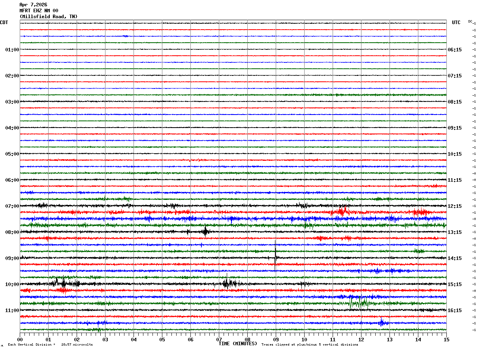Click the "07:00" CDT time label

click(12, 206)
